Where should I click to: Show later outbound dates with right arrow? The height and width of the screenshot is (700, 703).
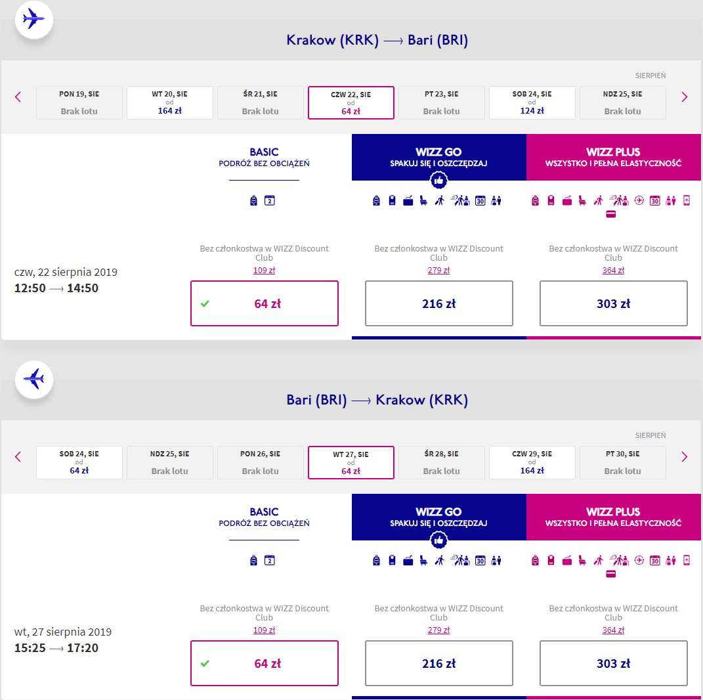(684, 97)
